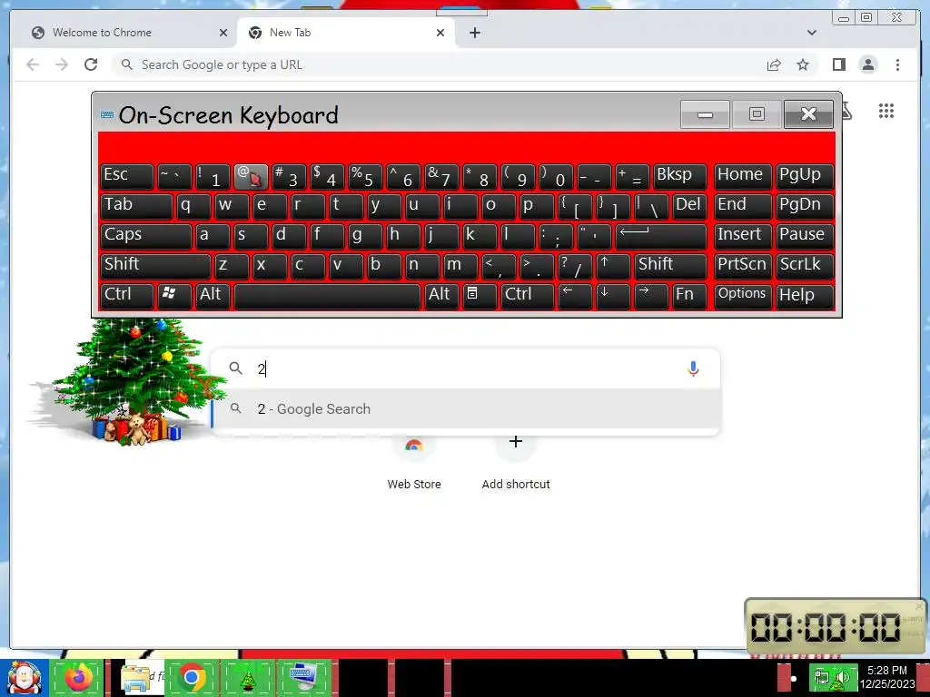Tap the Pause key
930x697 pixels.
coord(804,237)
